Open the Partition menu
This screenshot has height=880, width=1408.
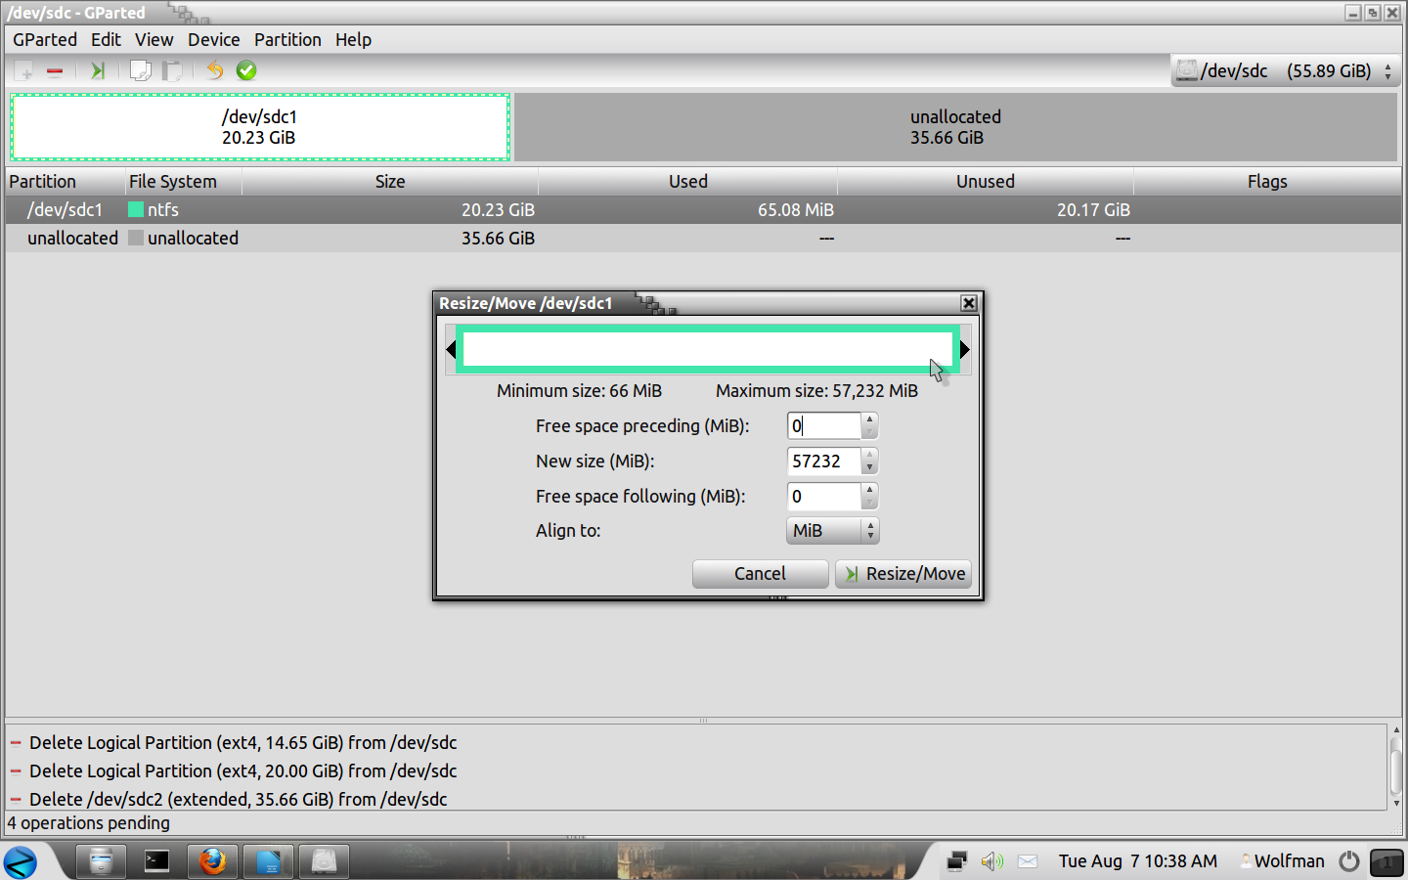pos(287,40)
